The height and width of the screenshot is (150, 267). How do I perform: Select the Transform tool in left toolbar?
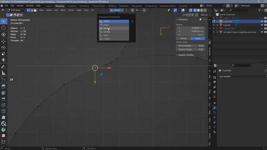tap(3, 60)
